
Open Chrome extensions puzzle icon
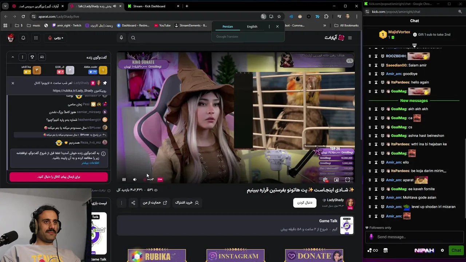coord(326,16)
